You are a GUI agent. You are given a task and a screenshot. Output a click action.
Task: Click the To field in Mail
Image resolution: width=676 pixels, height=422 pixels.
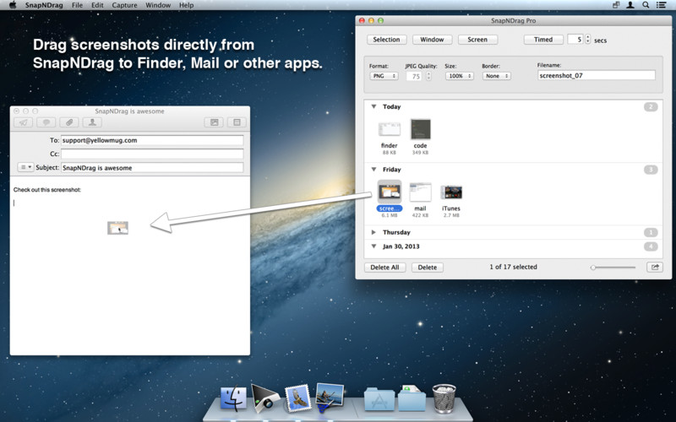click(152, 140)
